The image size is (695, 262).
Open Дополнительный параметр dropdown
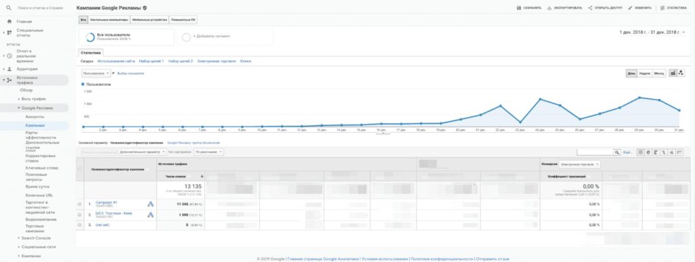(x=143, y=152)
